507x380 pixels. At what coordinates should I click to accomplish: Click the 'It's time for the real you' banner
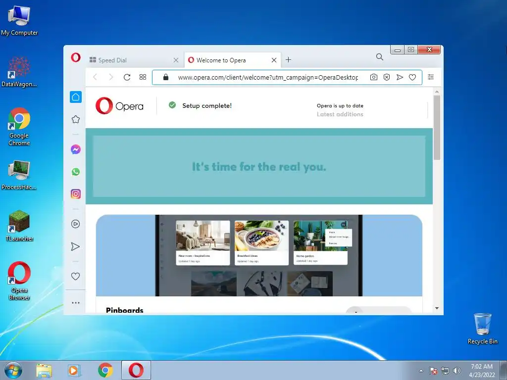click(259, 166)
